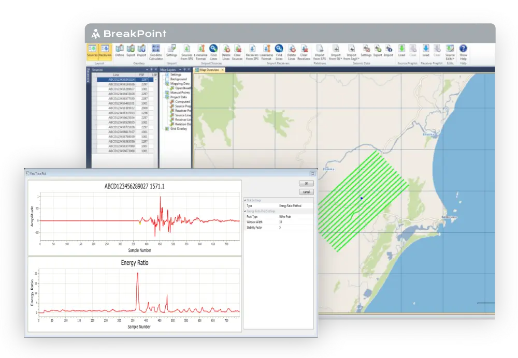Open the Seismic Data Settings
Viewport: 518px width, 358px height.
tap(366, 51)
